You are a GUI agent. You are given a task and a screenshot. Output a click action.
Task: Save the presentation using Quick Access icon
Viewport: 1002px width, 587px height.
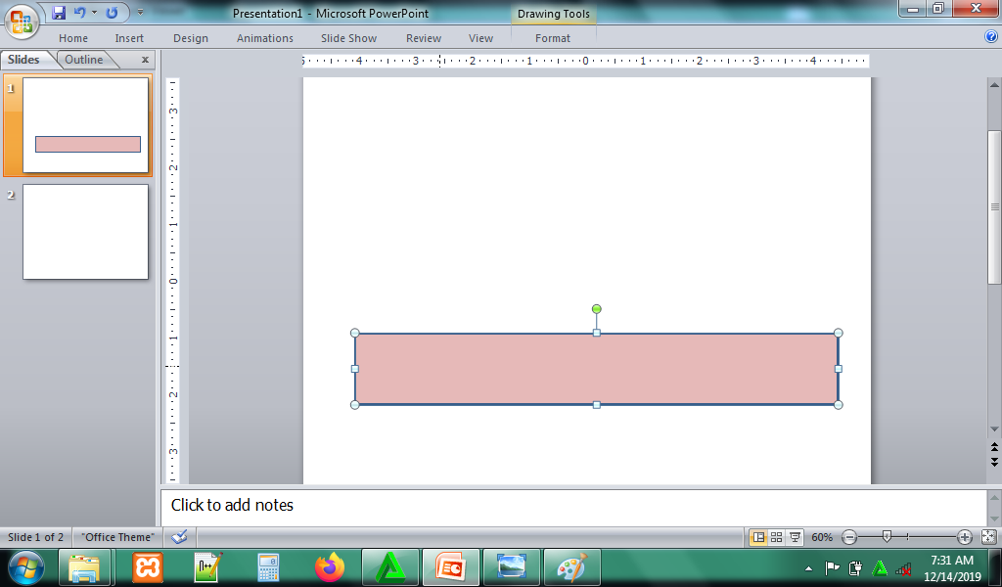click(x=59, y=13)
